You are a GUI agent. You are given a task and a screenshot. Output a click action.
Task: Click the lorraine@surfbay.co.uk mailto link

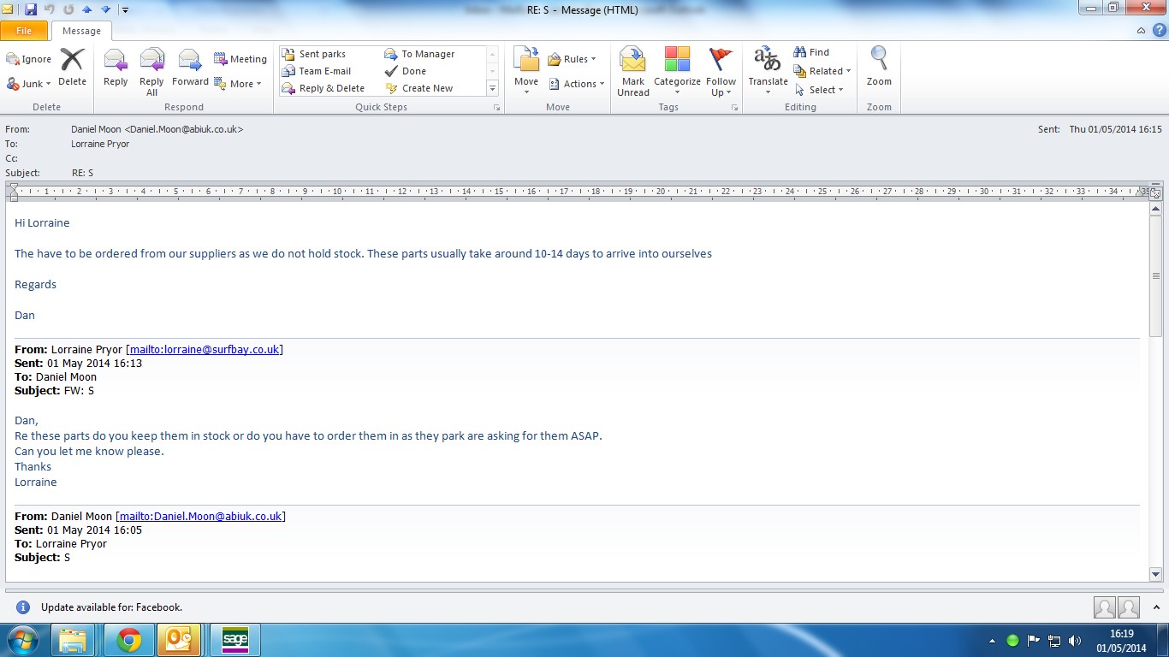click(x=204, y=349)
